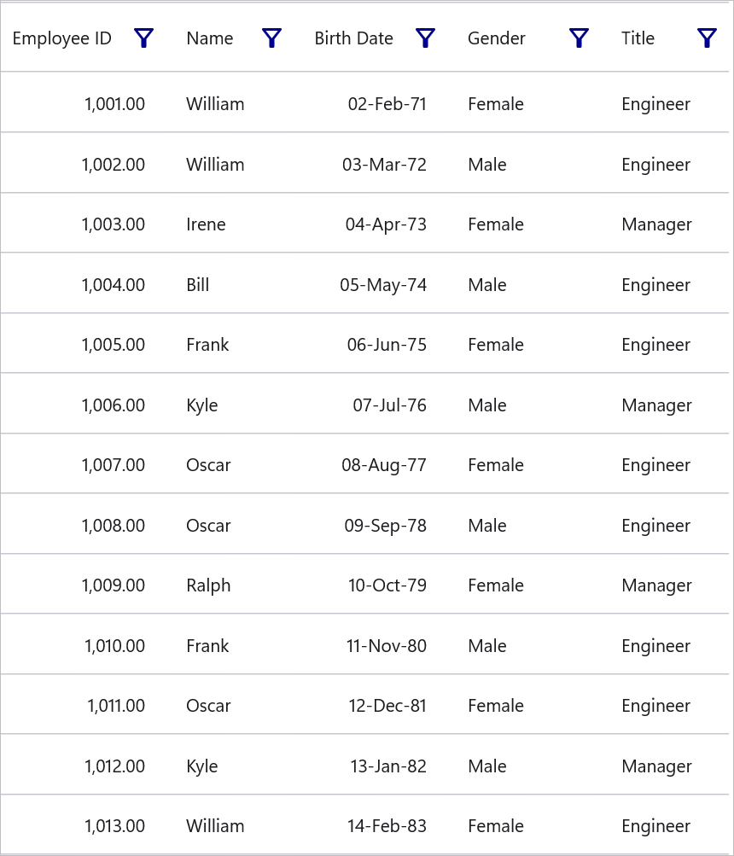Click the Title column header label
The image size is (734, 856).
pos(638,38)
